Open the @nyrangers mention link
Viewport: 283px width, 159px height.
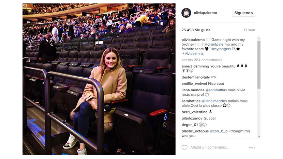click(x=221, y=49)
